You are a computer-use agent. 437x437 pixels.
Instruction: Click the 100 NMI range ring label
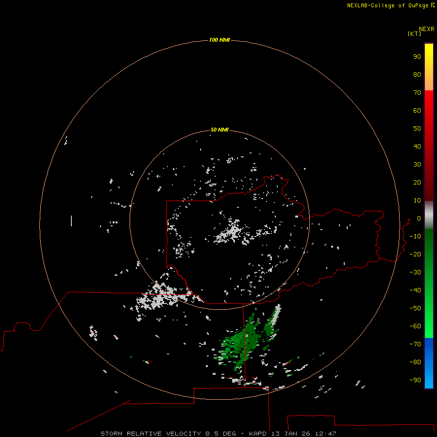(219, 40)
